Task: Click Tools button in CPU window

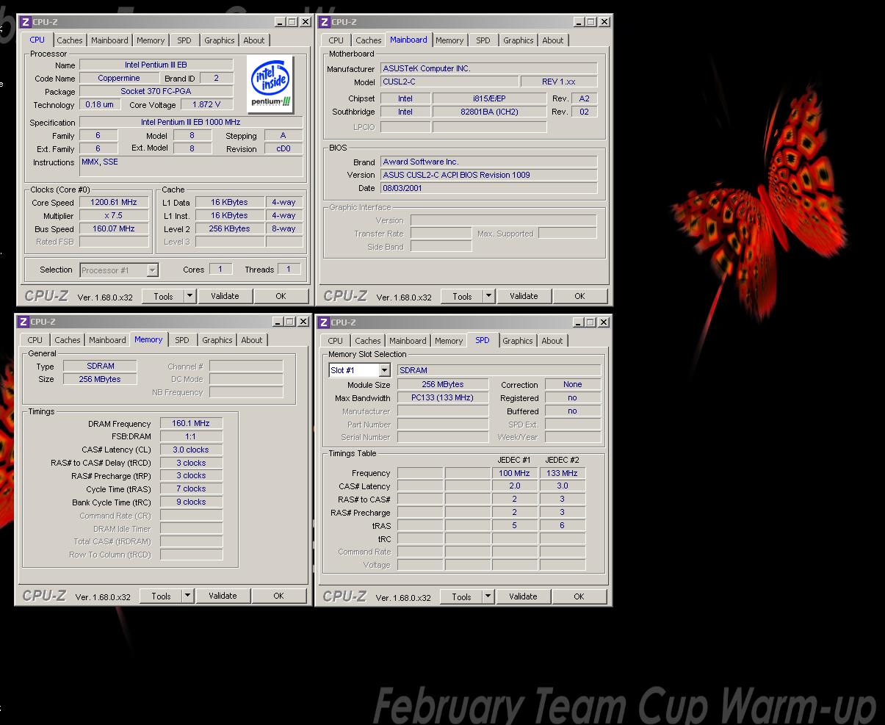Action: tap(163, 296)
